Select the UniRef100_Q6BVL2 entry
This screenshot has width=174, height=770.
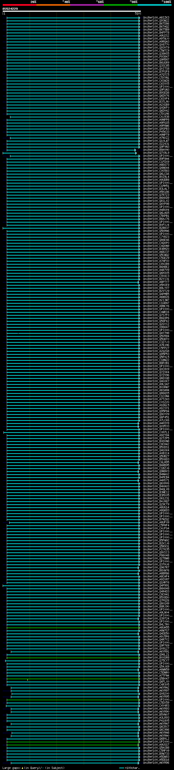pos(156,739)
